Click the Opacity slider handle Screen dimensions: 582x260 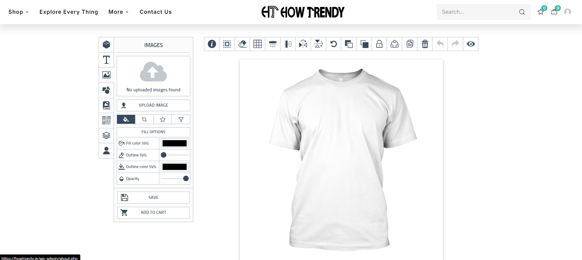(186, 178)
